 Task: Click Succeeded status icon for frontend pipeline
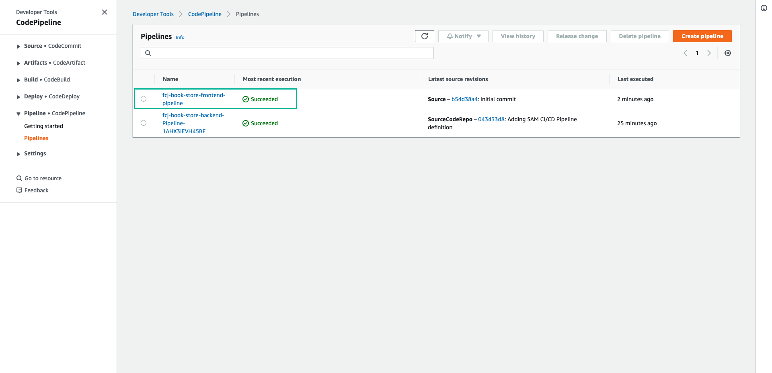pyautogui.click(x=246, y=99)
